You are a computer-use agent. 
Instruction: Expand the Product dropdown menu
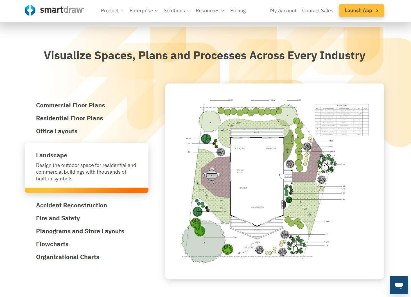[112, 11]
